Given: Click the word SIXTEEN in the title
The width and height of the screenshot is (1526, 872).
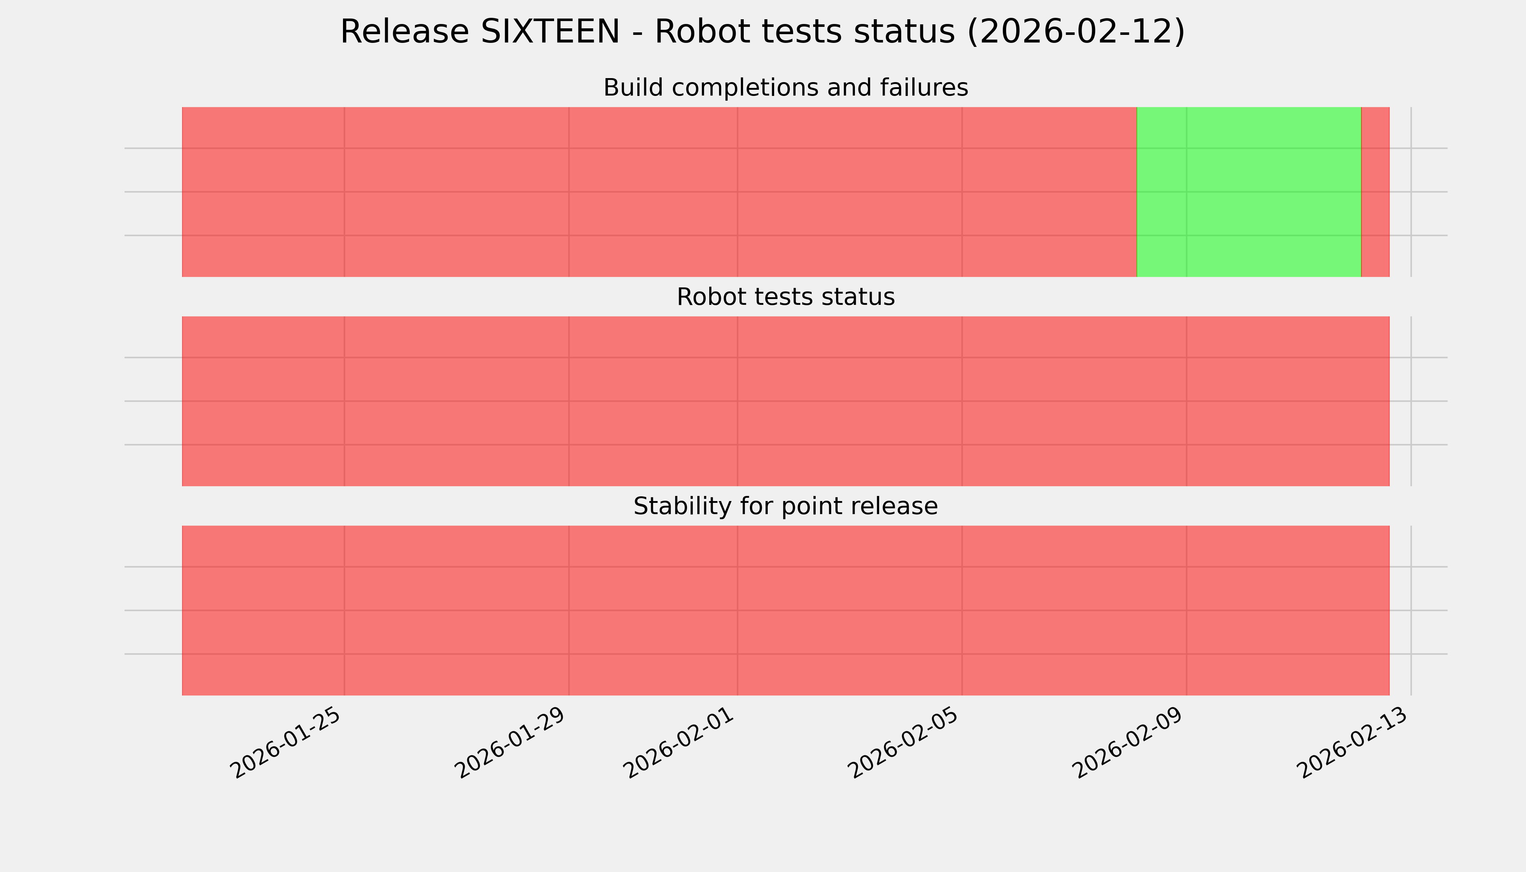Looking at the screenshot, I should [550, 32].
